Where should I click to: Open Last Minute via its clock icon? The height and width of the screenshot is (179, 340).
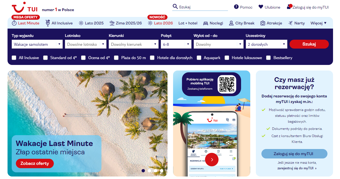pyautogui.click(x=14, y=23)
